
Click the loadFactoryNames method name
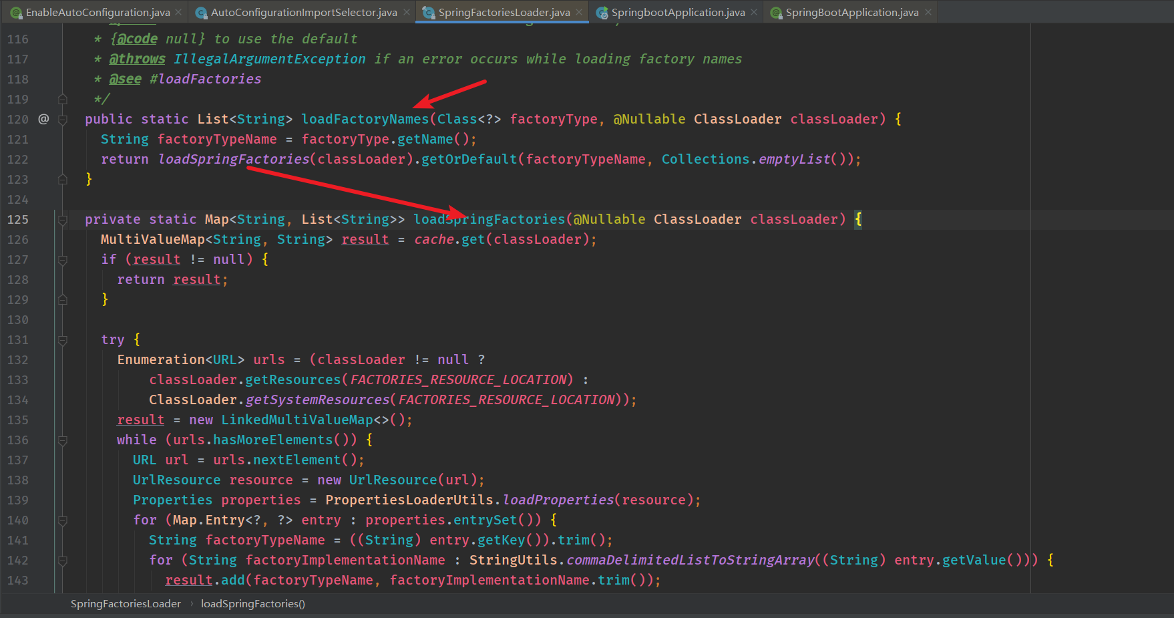click(x=365, y=119)
